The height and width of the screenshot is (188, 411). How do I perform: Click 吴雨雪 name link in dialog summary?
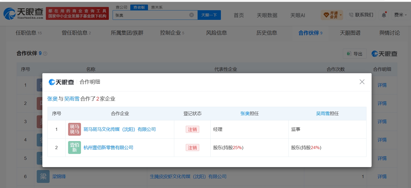72,99
